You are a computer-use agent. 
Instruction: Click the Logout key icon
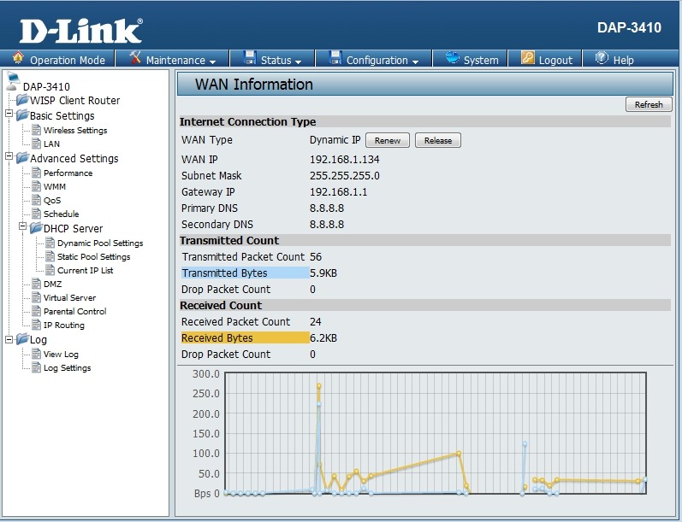tap(527, 58)
